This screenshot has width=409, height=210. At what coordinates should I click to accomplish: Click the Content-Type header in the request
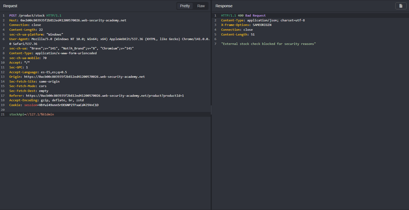[x=53, y=53]
